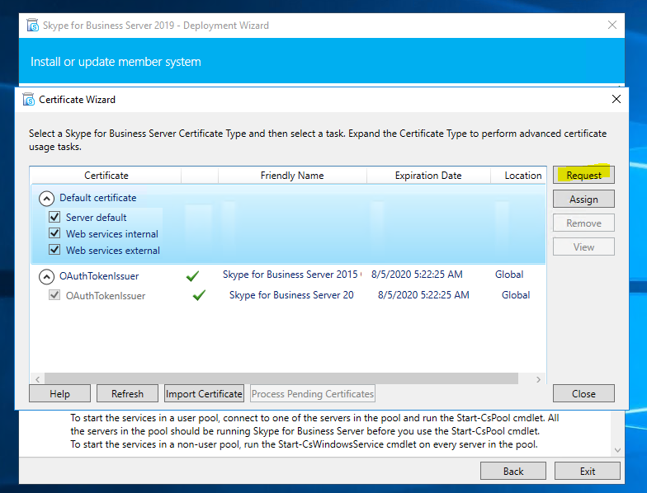Toggle the Web services external checkbox
This screenshot has width=647, height=493.
point(54,251)
